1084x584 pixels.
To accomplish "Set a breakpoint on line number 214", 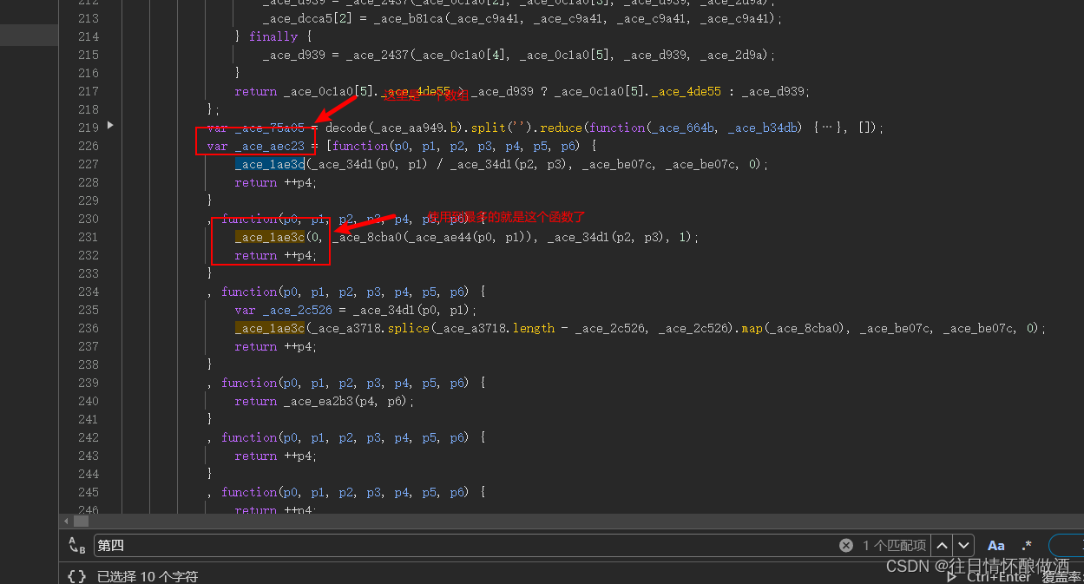I will (x=89, y=36).
